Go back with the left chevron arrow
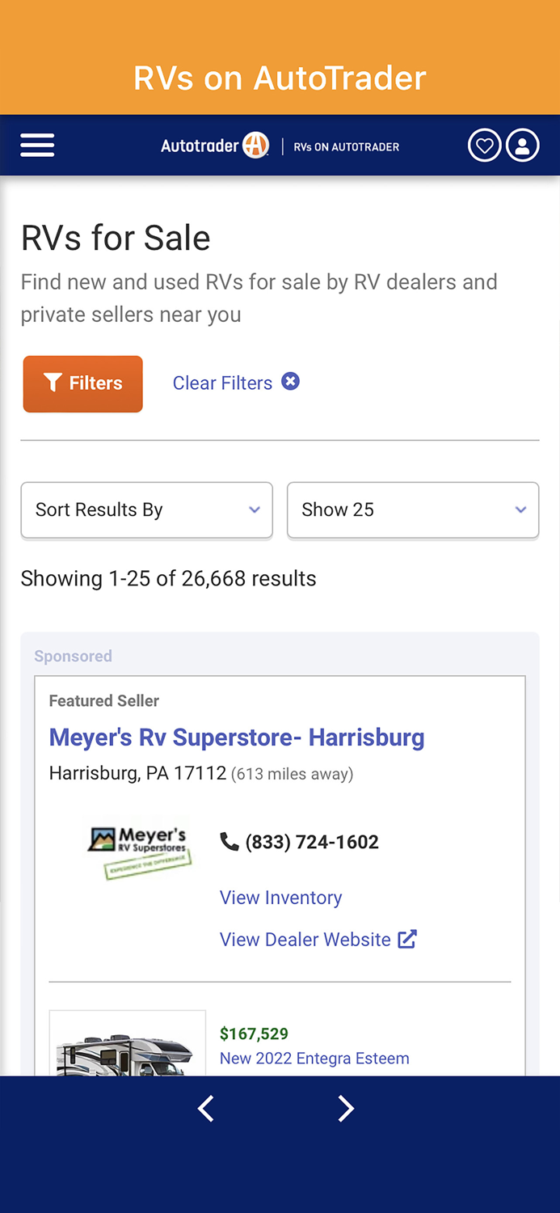The image size is (560, 1213). [205, 1109]
